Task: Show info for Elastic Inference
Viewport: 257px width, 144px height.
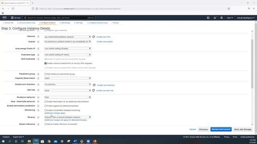Action: 38,124
